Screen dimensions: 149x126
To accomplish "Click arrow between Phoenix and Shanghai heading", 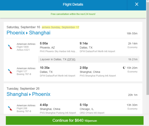I will pyautogui.click(x=27, y=33).
